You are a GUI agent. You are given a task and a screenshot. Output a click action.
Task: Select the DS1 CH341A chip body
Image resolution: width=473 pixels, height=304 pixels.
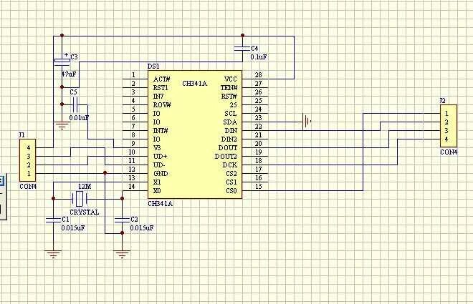(x=195, y=134)
